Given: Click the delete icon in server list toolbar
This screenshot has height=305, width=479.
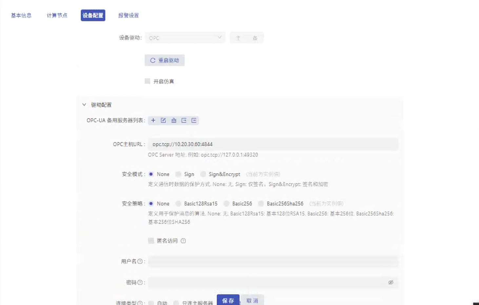Looking at the screenshot, I should click(174, 120).
